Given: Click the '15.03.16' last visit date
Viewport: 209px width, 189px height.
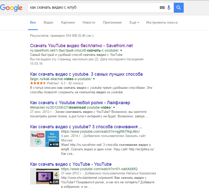Looking at the screenshot, I should click(36, 64).
